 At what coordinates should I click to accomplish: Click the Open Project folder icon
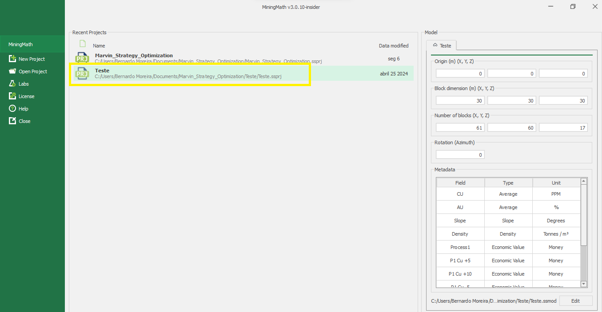(12, 71)
